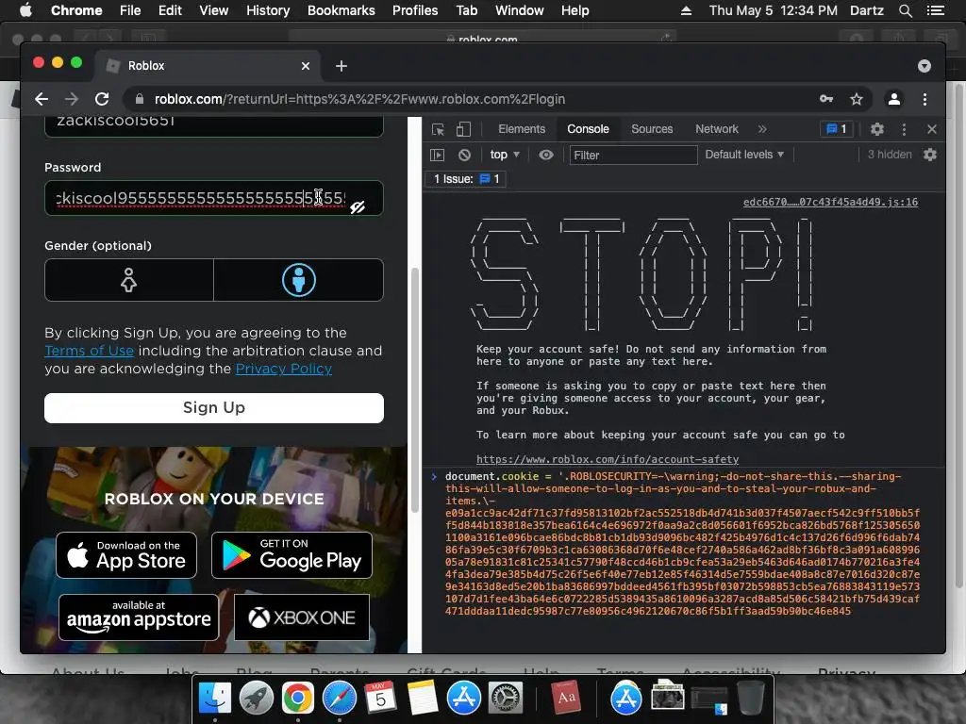Open Notes from the Dock
Image resolution: width=966 pixels, height=724 pixels.
click(x=422, y=699)
